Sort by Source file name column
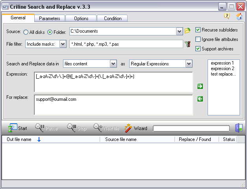The height and width of the screenshot is (189, 247). 137,139
